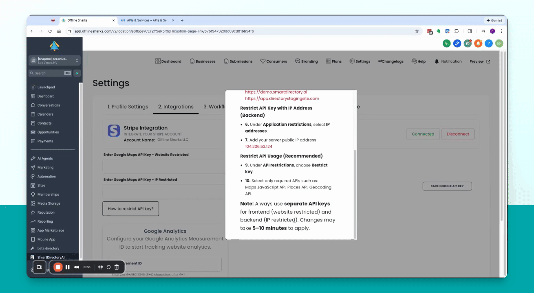Switch to the 2. Integrations tab
Image resolution: width=534 pixels, height=293 pixels.
pyautogui.click(x=176, y=107)
